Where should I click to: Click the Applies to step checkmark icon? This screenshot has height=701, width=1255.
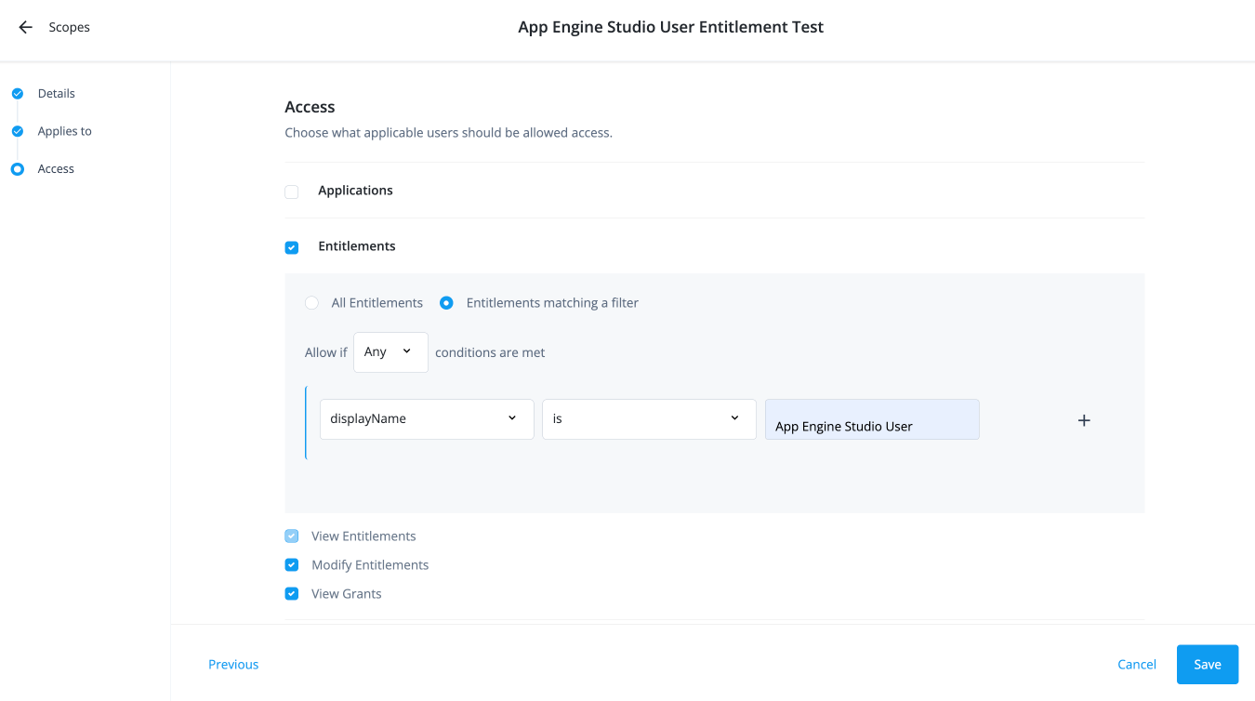17,132
